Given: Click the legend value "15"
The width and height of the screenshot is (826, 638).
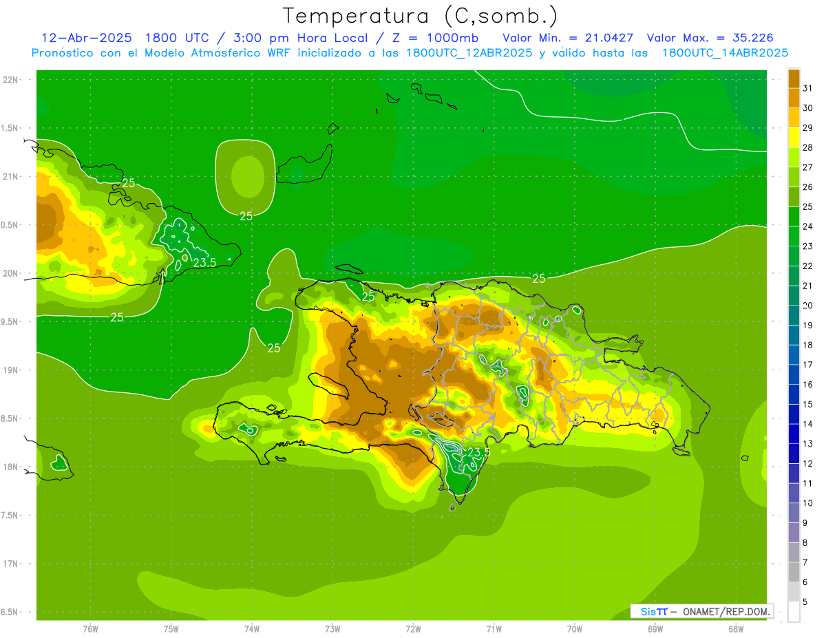Looking at the screenshot, I should (x=808, y=404).
